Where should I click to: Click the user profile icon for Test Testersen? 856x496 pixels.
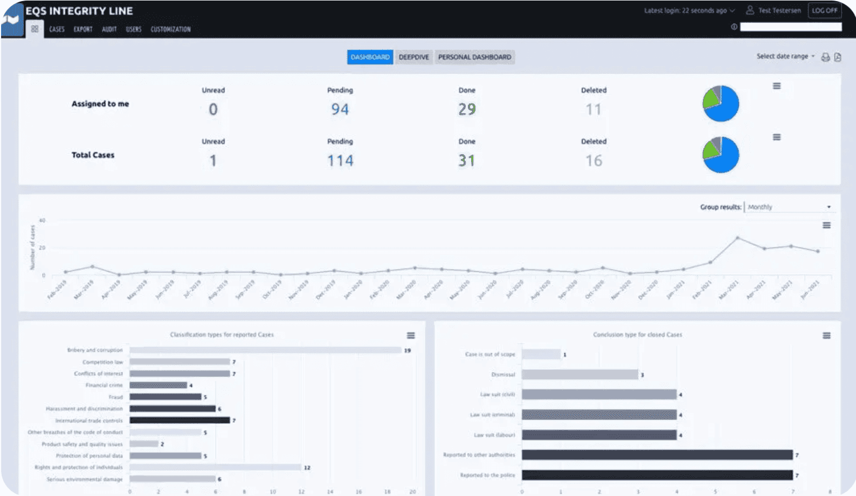tap(750, 10)
